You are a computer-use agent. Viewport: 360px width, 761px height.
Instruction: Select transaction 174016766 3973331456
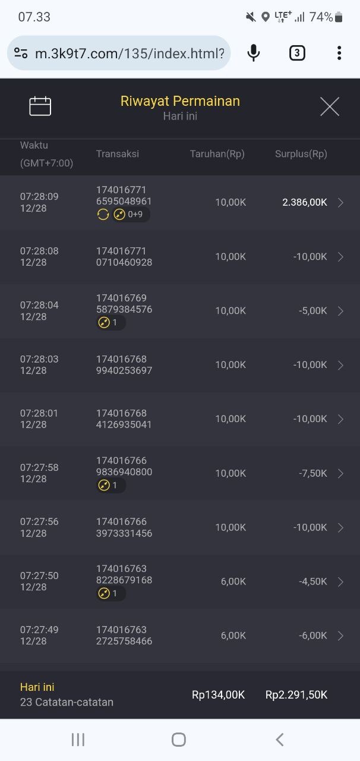coord(124,527)
